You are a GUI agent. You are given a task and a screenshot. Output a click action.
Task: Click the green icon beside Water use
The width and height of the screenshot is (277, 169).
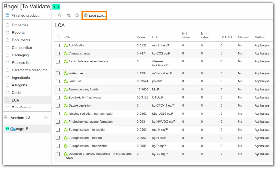pyautogui.click(x=65, y=73)
